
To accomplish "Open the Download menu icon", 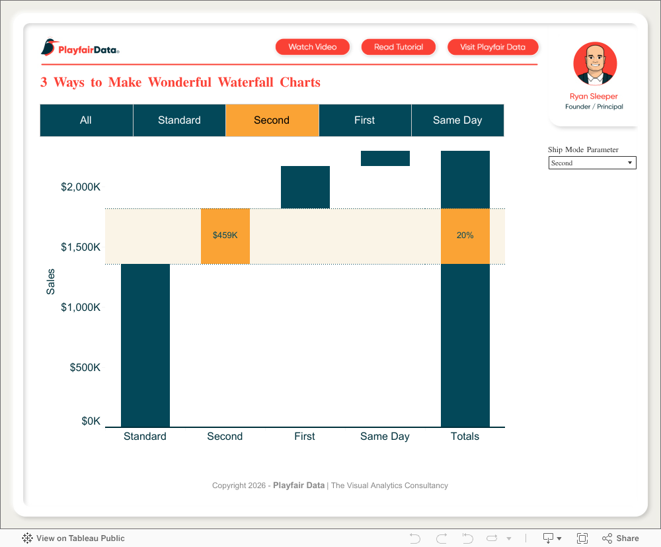I will [549, 538].
